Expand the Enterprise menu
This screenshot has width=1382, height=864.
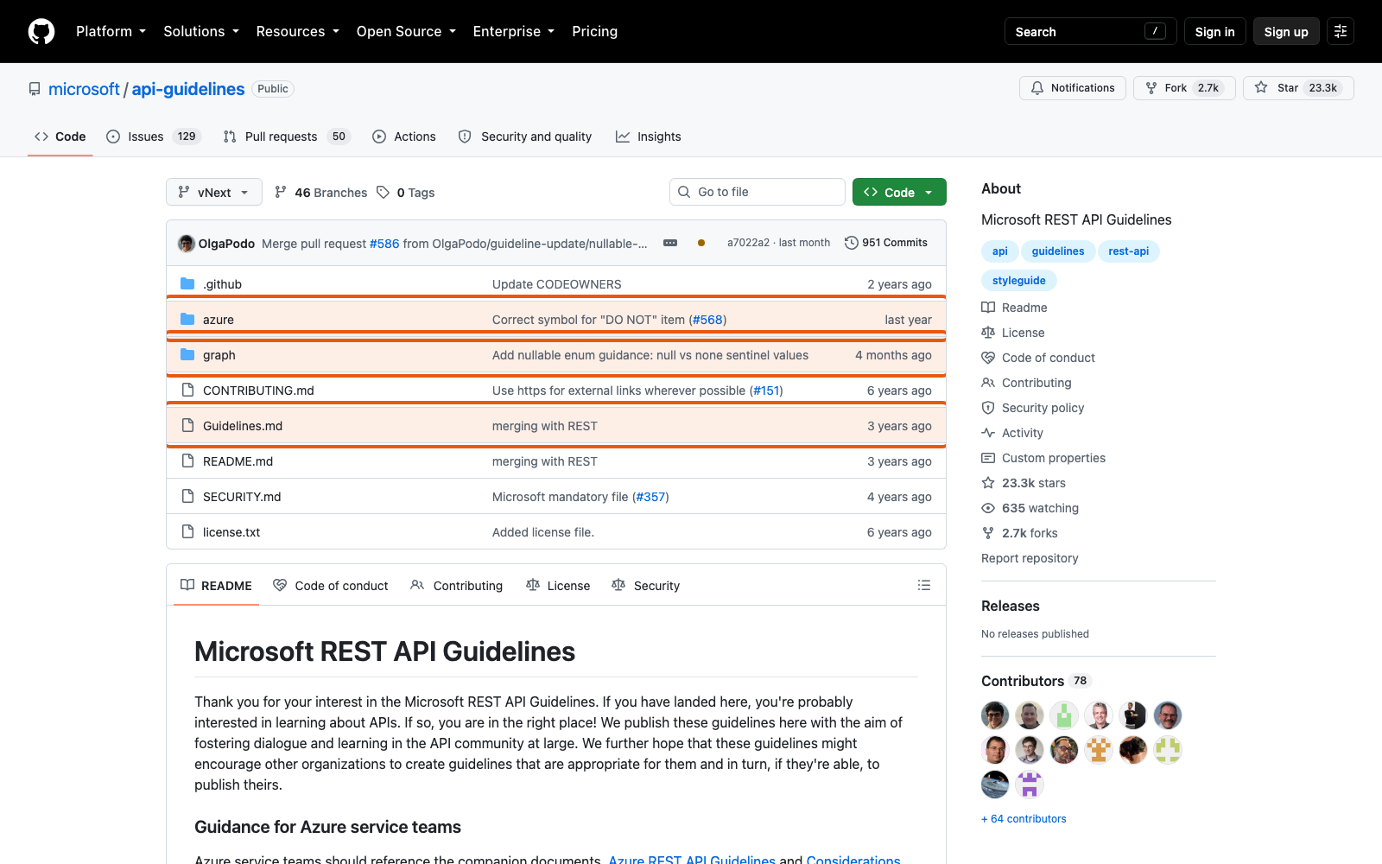[x=514, y=31]
